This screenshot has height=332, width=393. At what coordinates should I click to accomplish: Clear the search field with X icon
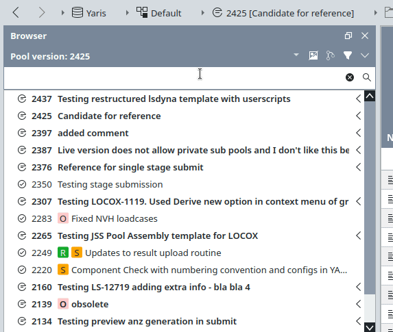tap(350, 77)
